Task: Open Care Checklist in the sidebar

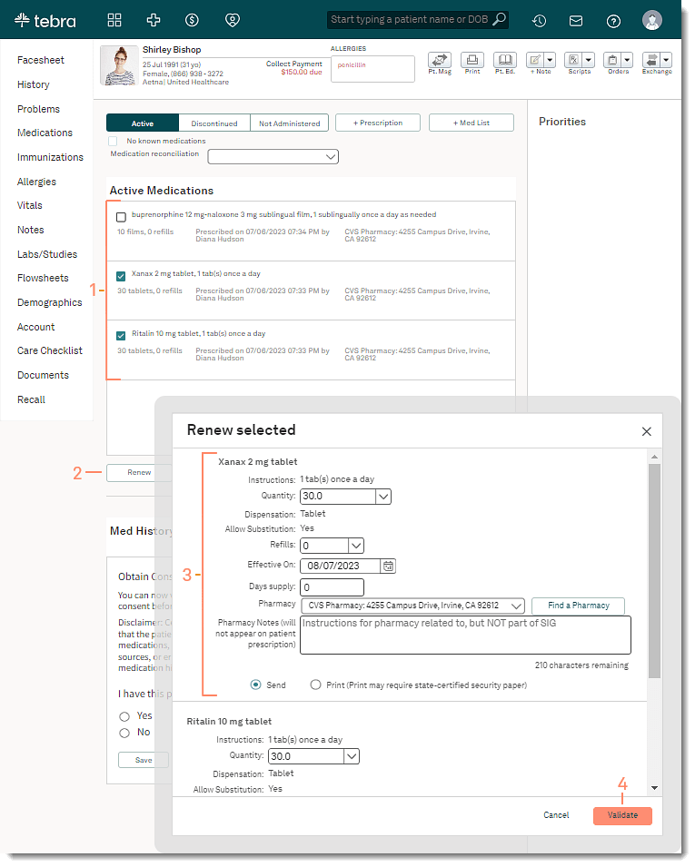Action: [x=50, y=350]
